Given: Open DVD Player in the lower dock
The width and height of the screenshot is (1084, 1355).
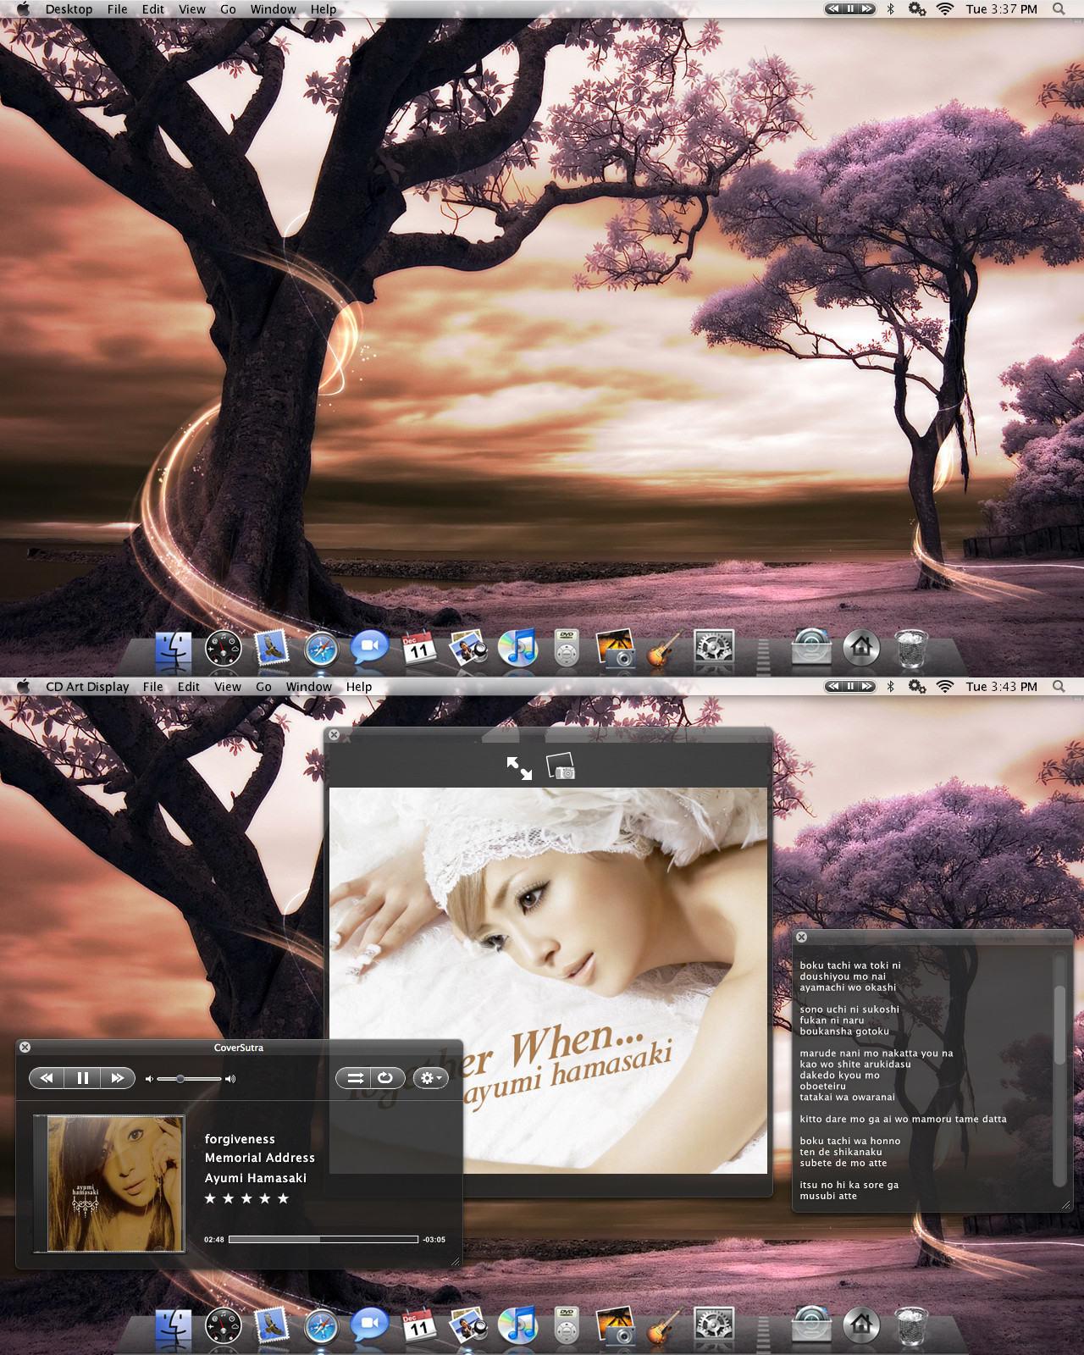Looking at the screenshot, I should tap(567, 1326).
